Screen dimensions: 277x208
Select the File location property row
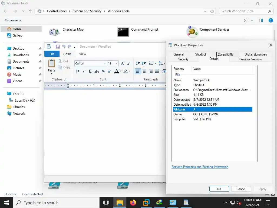coord(213,90)
